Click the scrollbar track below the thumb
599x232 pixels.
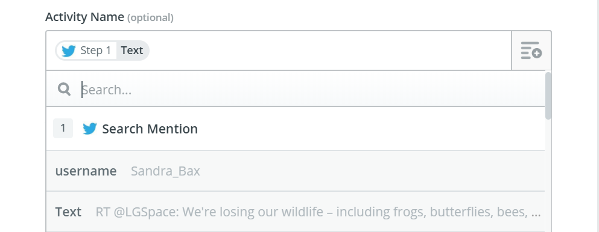pyautogui.click(x=548, y=175)
